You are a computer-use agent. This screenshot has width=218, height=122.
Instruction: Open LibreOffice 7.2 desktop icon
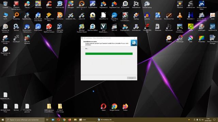coord(104,16)
